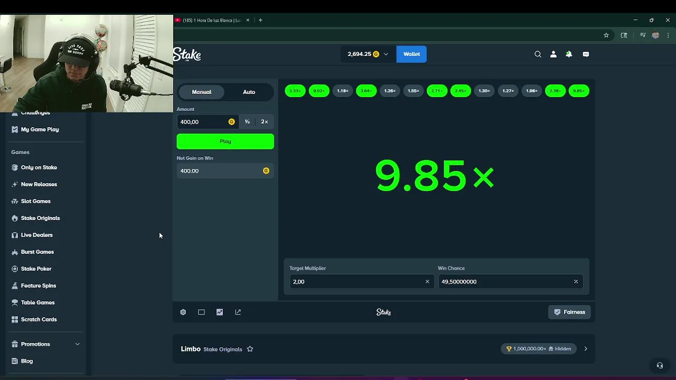Image resolution: width=676 pixels, height=380 pixels.
Task: Open the user profile icon
Action: coord(553,54)
